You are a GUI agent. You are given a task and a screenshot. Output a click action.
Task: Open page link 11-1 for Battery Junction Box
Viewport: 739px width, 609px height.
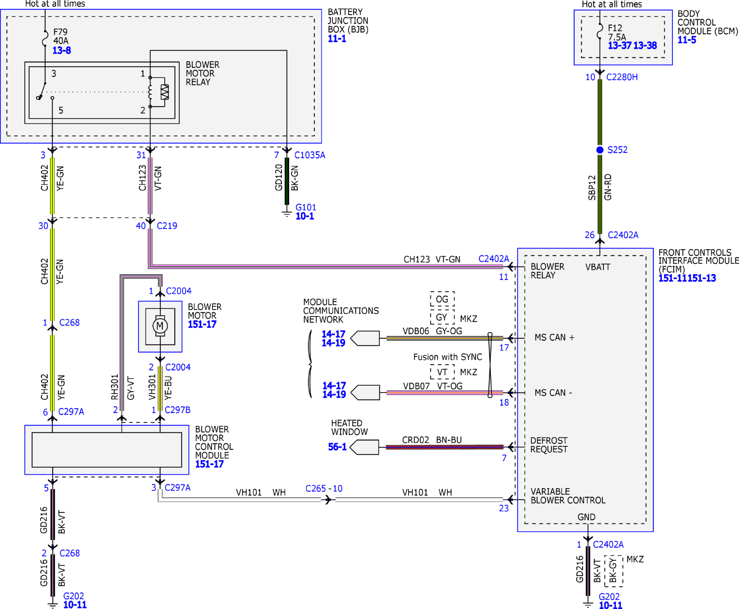[337, 39]
